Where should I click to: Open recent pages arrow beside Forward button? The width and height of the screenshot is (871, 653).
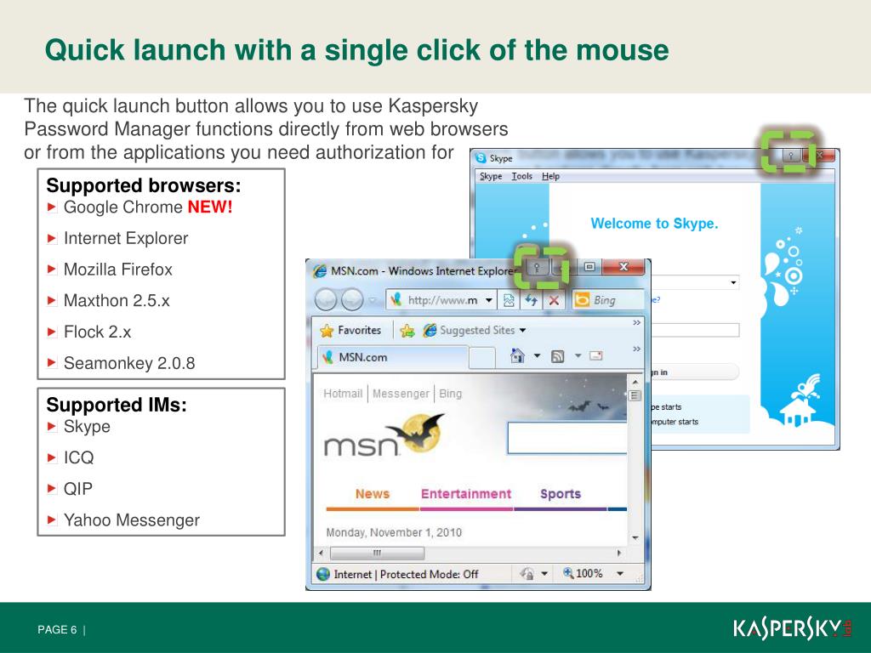[x=372, y=300]
